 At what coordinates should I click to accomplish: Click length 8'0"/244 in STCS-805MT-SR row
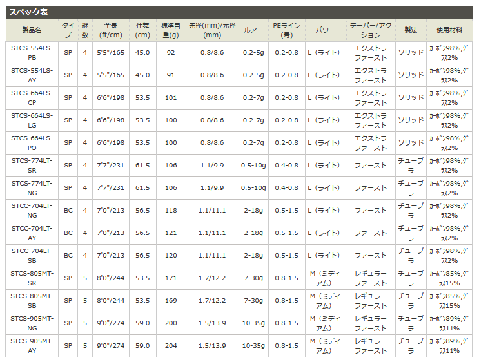111,278
